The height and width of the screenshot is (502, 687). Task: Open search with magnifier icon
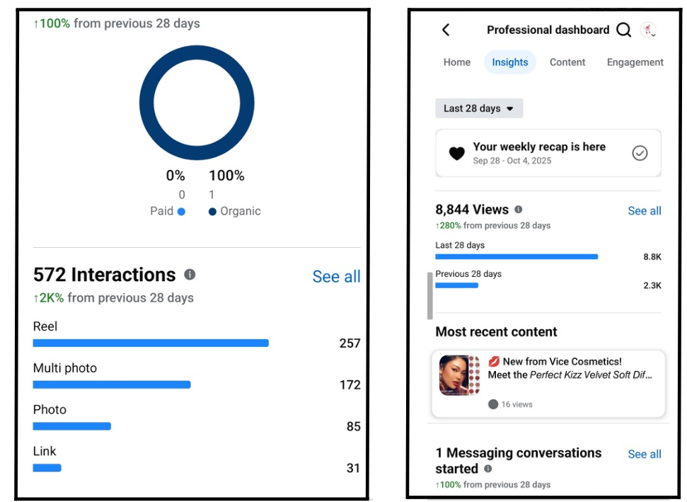pyautogui.click(x=623, y=30)
